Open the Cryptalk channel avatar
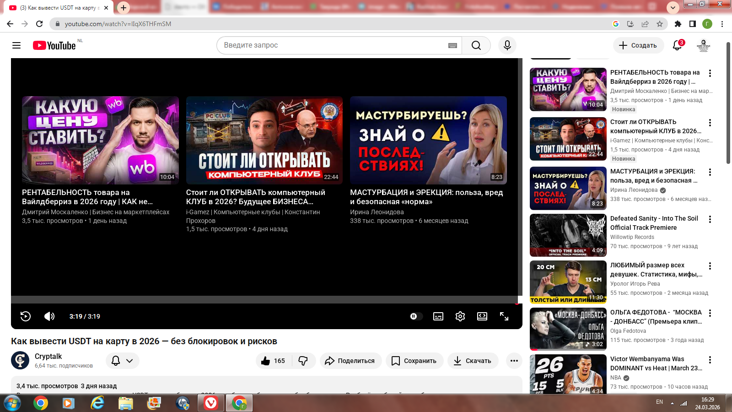Screen dimensions: 732x412 coord(20,360)
